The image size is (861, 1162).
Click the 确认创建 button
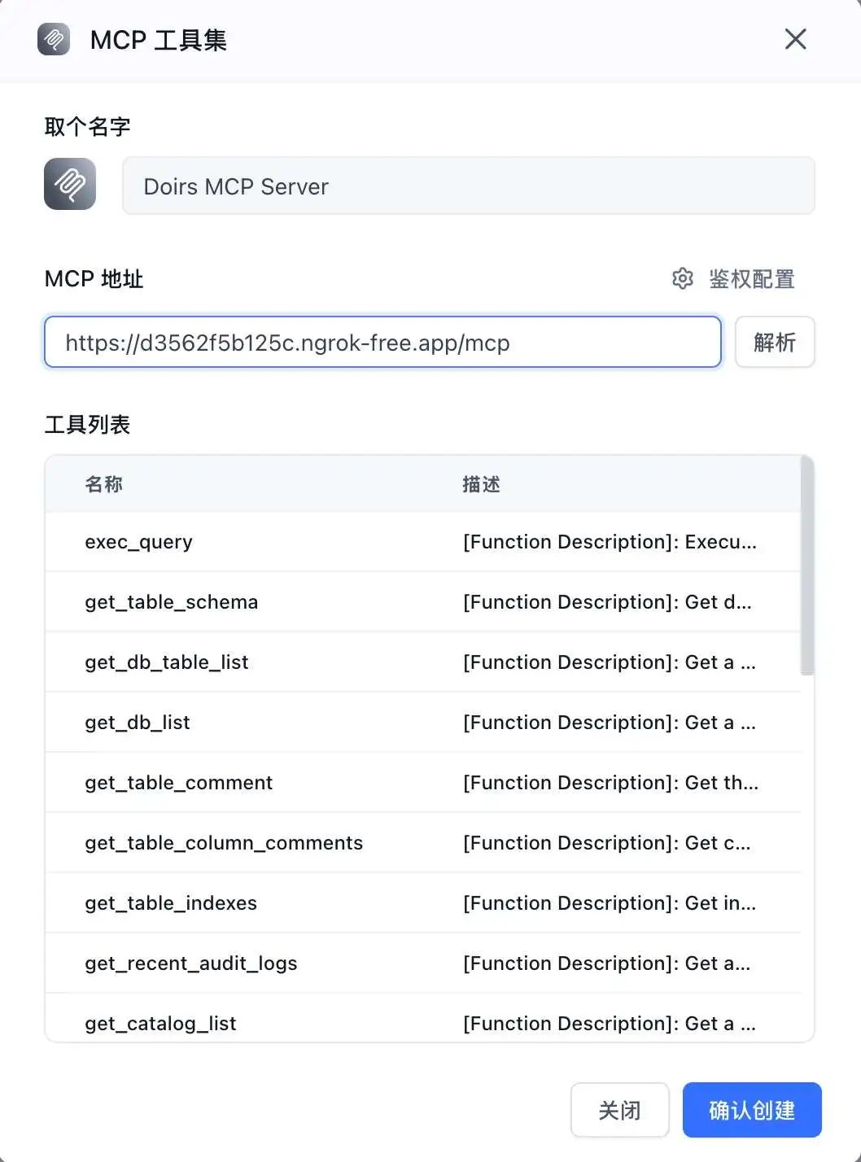point(752,1110)
